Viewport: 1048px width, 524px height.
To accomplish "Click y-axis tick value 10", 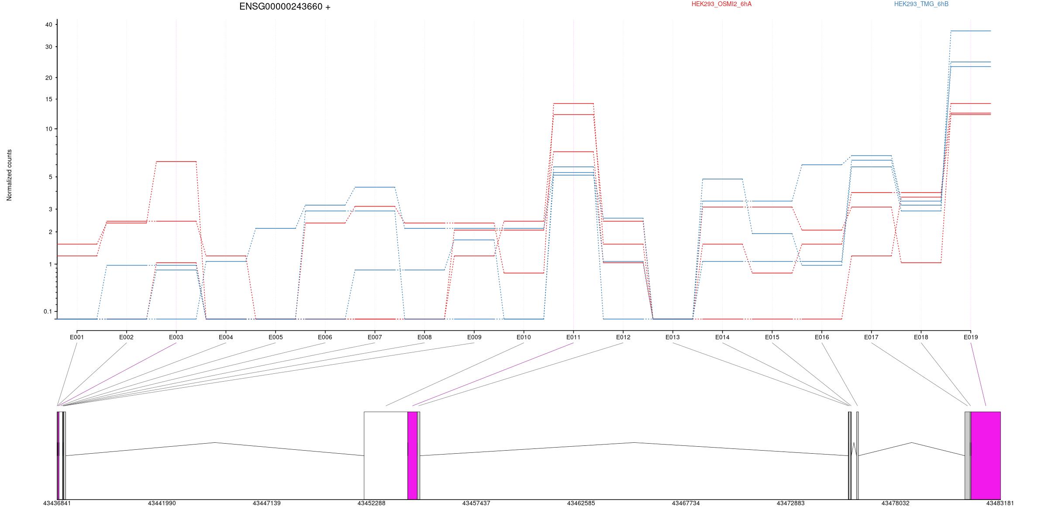I will [48, 129].
